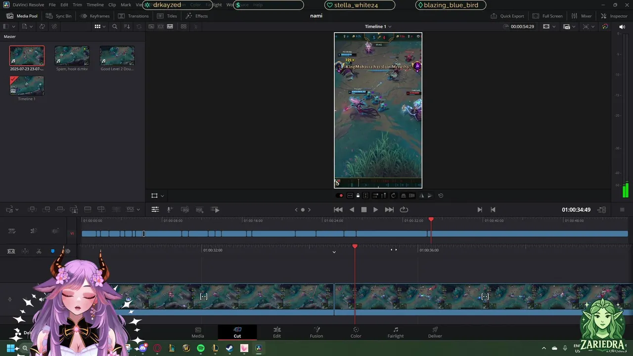633x356 pixels.
Task: Switch to the Edit page
Action: [x=277, y=332]
